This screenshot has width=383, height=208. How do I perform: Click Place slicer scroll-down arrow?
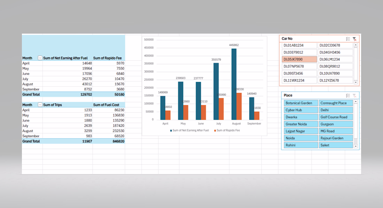355,147
